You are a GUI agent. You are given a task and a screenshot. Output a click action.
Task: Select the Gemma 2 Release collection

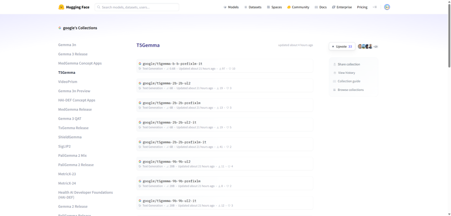[73, 206]
